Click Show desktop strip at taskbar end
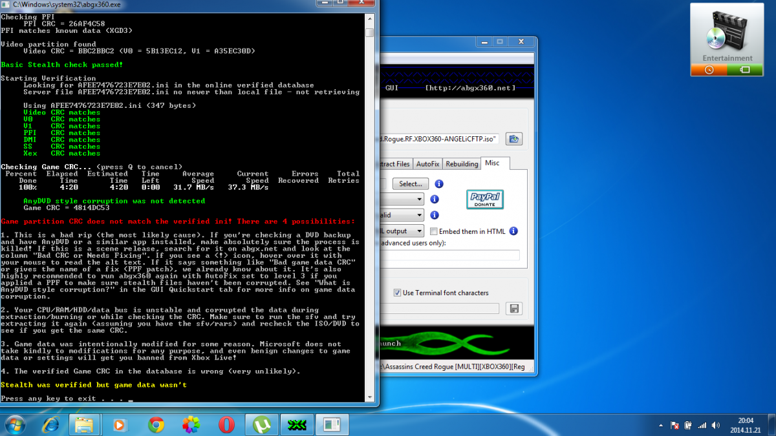776x436 pixels. click(771, 425)
